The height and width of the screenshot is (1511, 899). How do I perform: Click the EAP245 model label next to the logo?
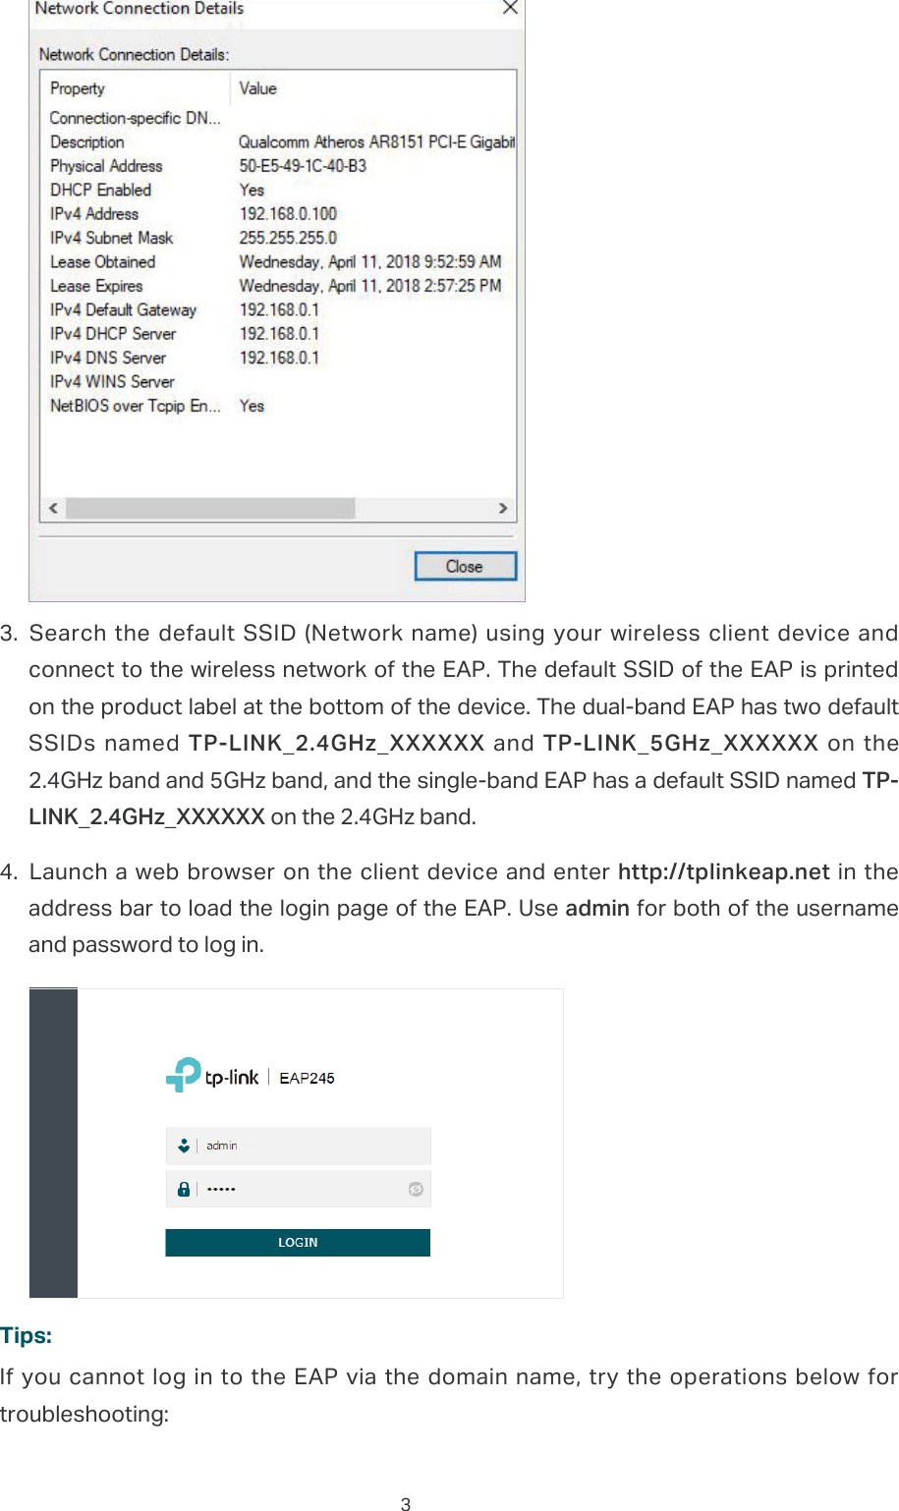[x=306, y=1077]
